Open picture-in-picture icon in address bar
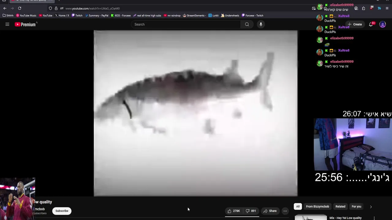This screenshot has height=220, width=392. pyautogui.click(x=314, y=8)
